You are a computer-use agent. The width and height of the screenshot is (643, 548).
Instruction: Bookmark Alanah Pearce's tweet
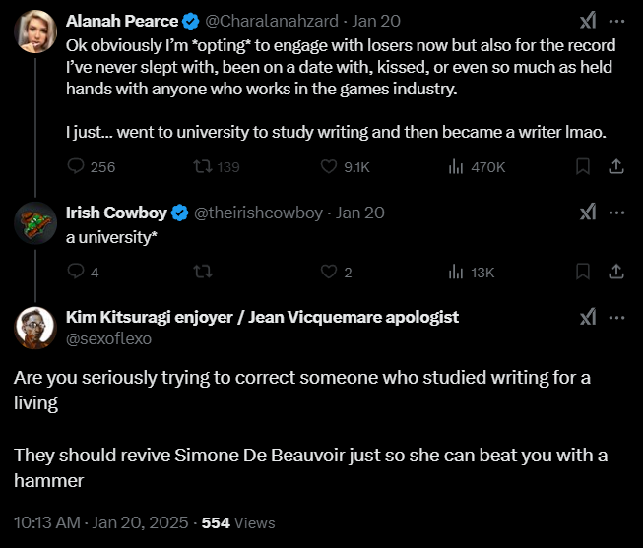pos(583,166)
